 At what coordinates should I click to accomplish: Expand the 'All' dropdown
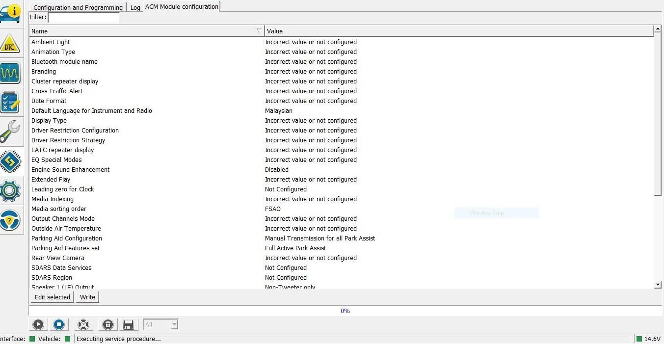pos(161,324)
